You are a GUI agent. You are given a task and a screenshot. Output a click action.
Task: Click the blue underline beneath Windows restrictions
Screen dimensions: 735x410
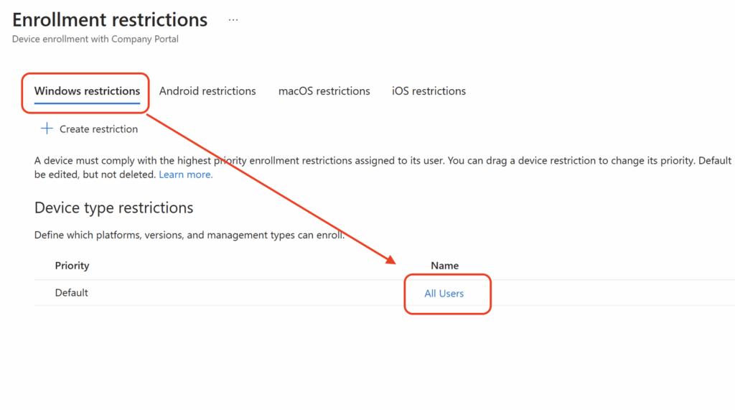[x=87, y=103]
